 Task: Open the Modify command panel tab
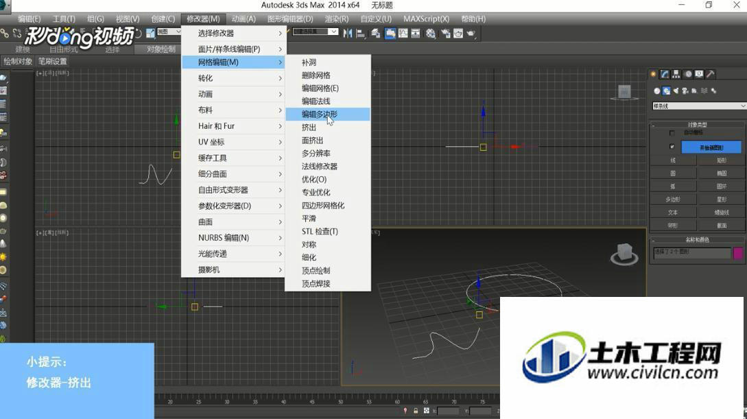tap(665, 74)
